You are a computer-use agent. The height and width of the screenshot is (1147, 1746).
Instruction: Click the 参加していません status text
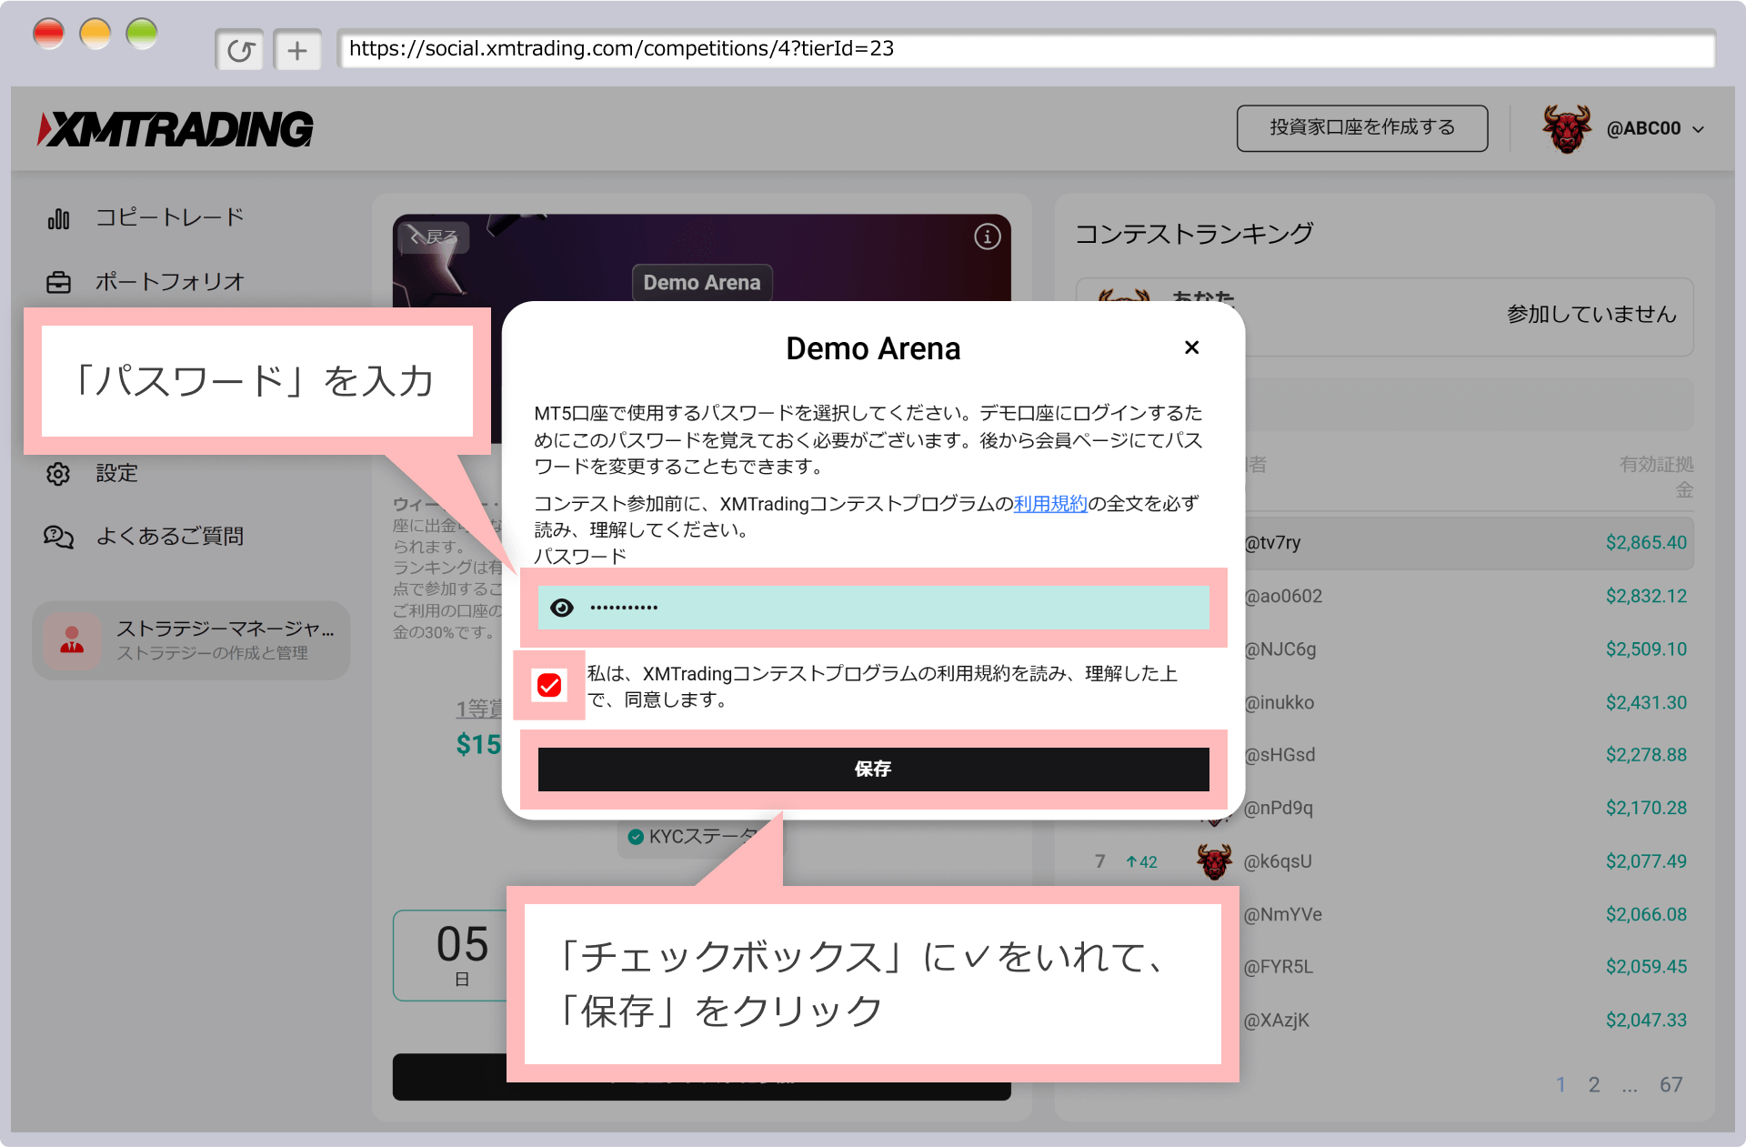[x=1591, y=315]
